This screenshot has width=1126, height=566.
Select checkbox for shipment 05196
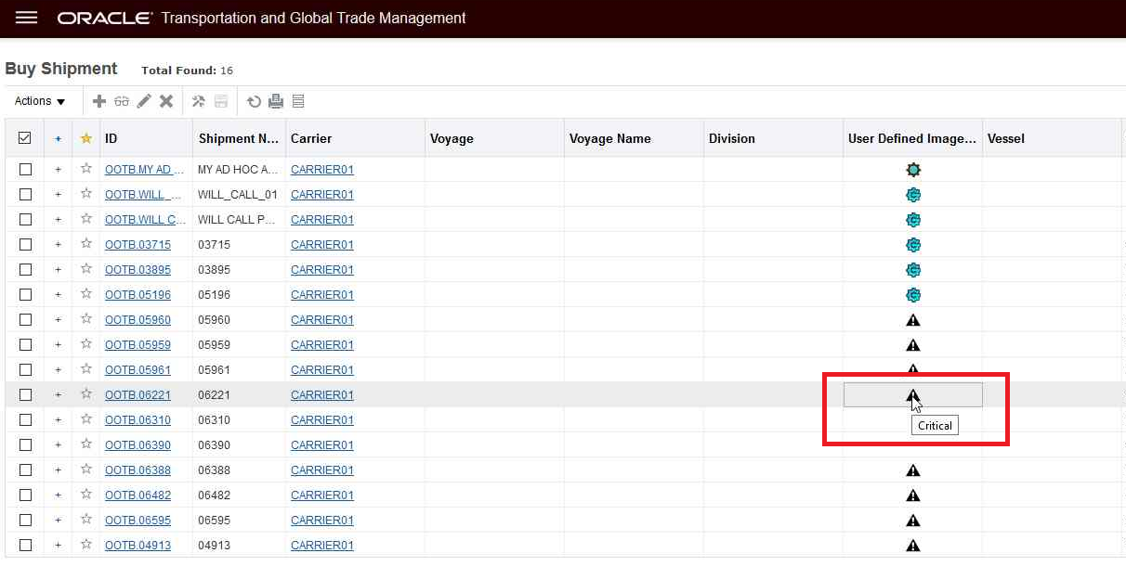[25, 295]
